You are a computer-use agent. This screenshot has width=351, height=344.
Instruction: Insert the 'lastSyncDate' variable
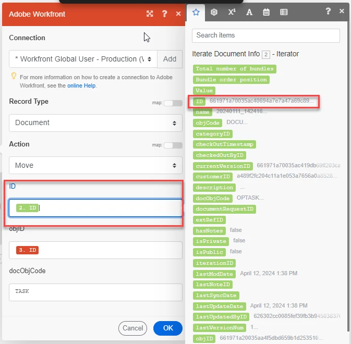click(216, 296)
